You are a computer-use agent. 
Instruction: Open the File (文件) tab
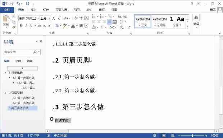pyautogui.click(x=7, y=10)
